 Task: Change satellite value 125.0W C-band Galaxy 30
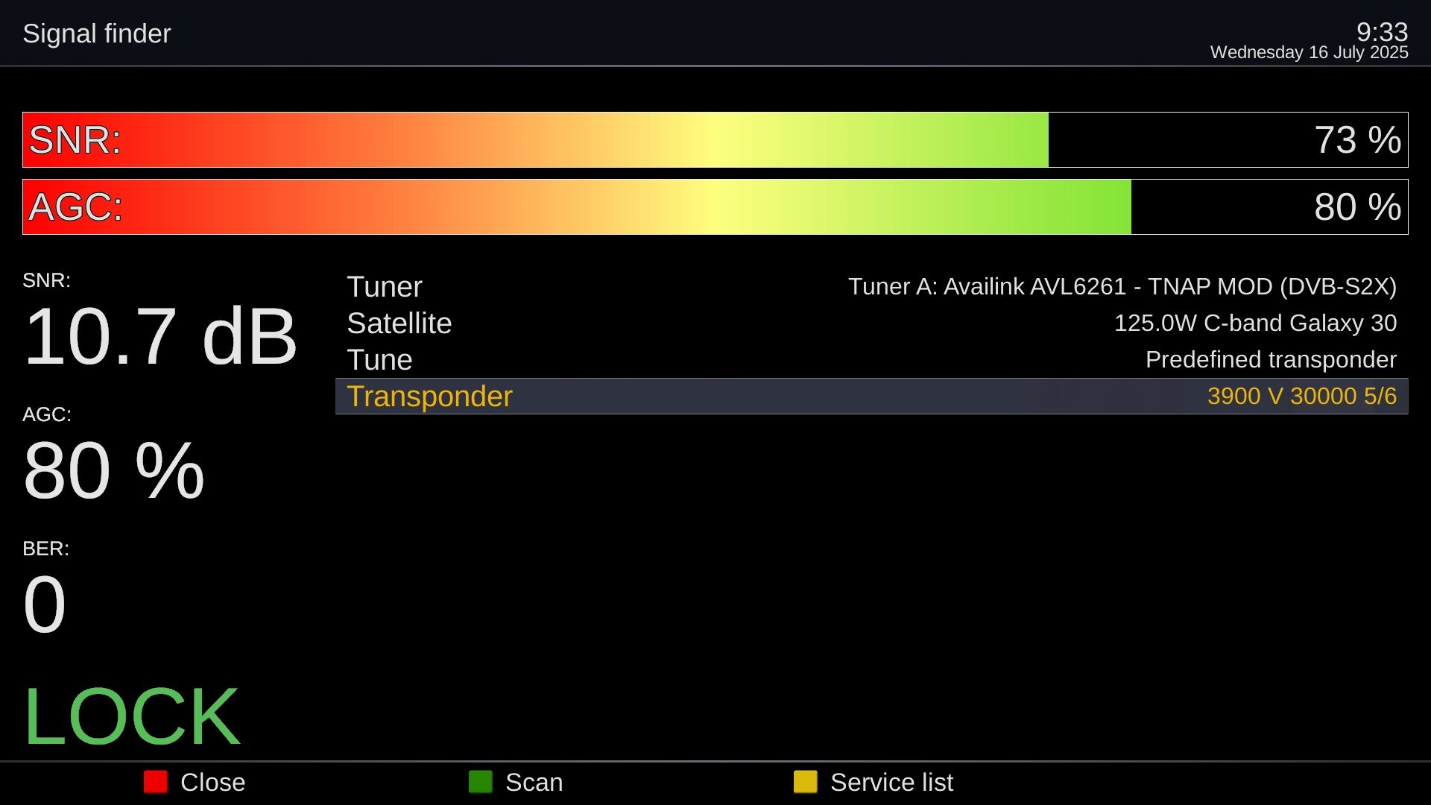(1256, 323)
